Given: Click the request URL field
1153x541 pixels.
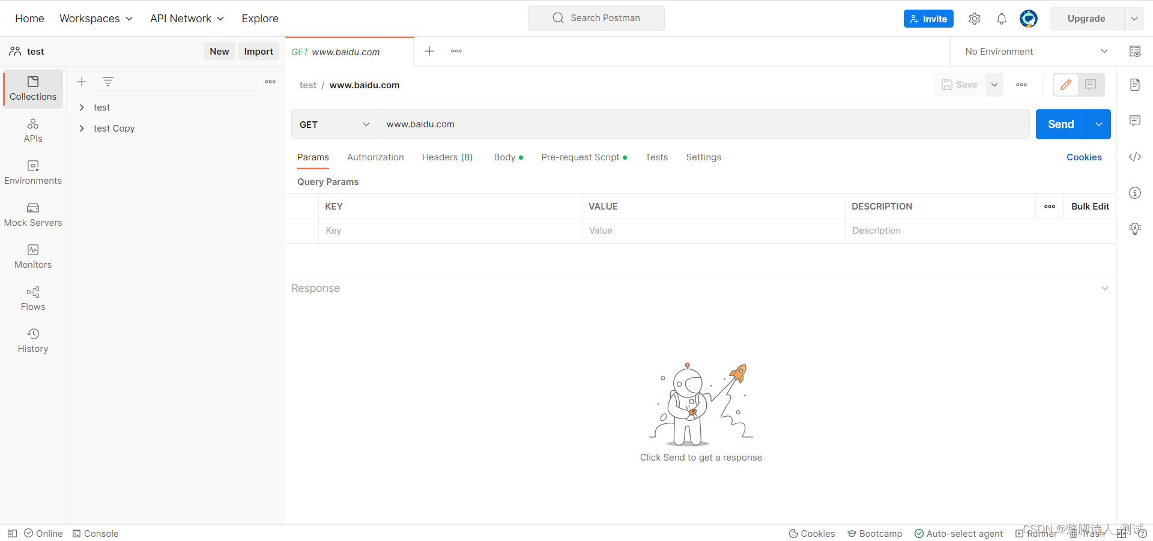Looking at the screenshot, I should [x=704, y=124].
